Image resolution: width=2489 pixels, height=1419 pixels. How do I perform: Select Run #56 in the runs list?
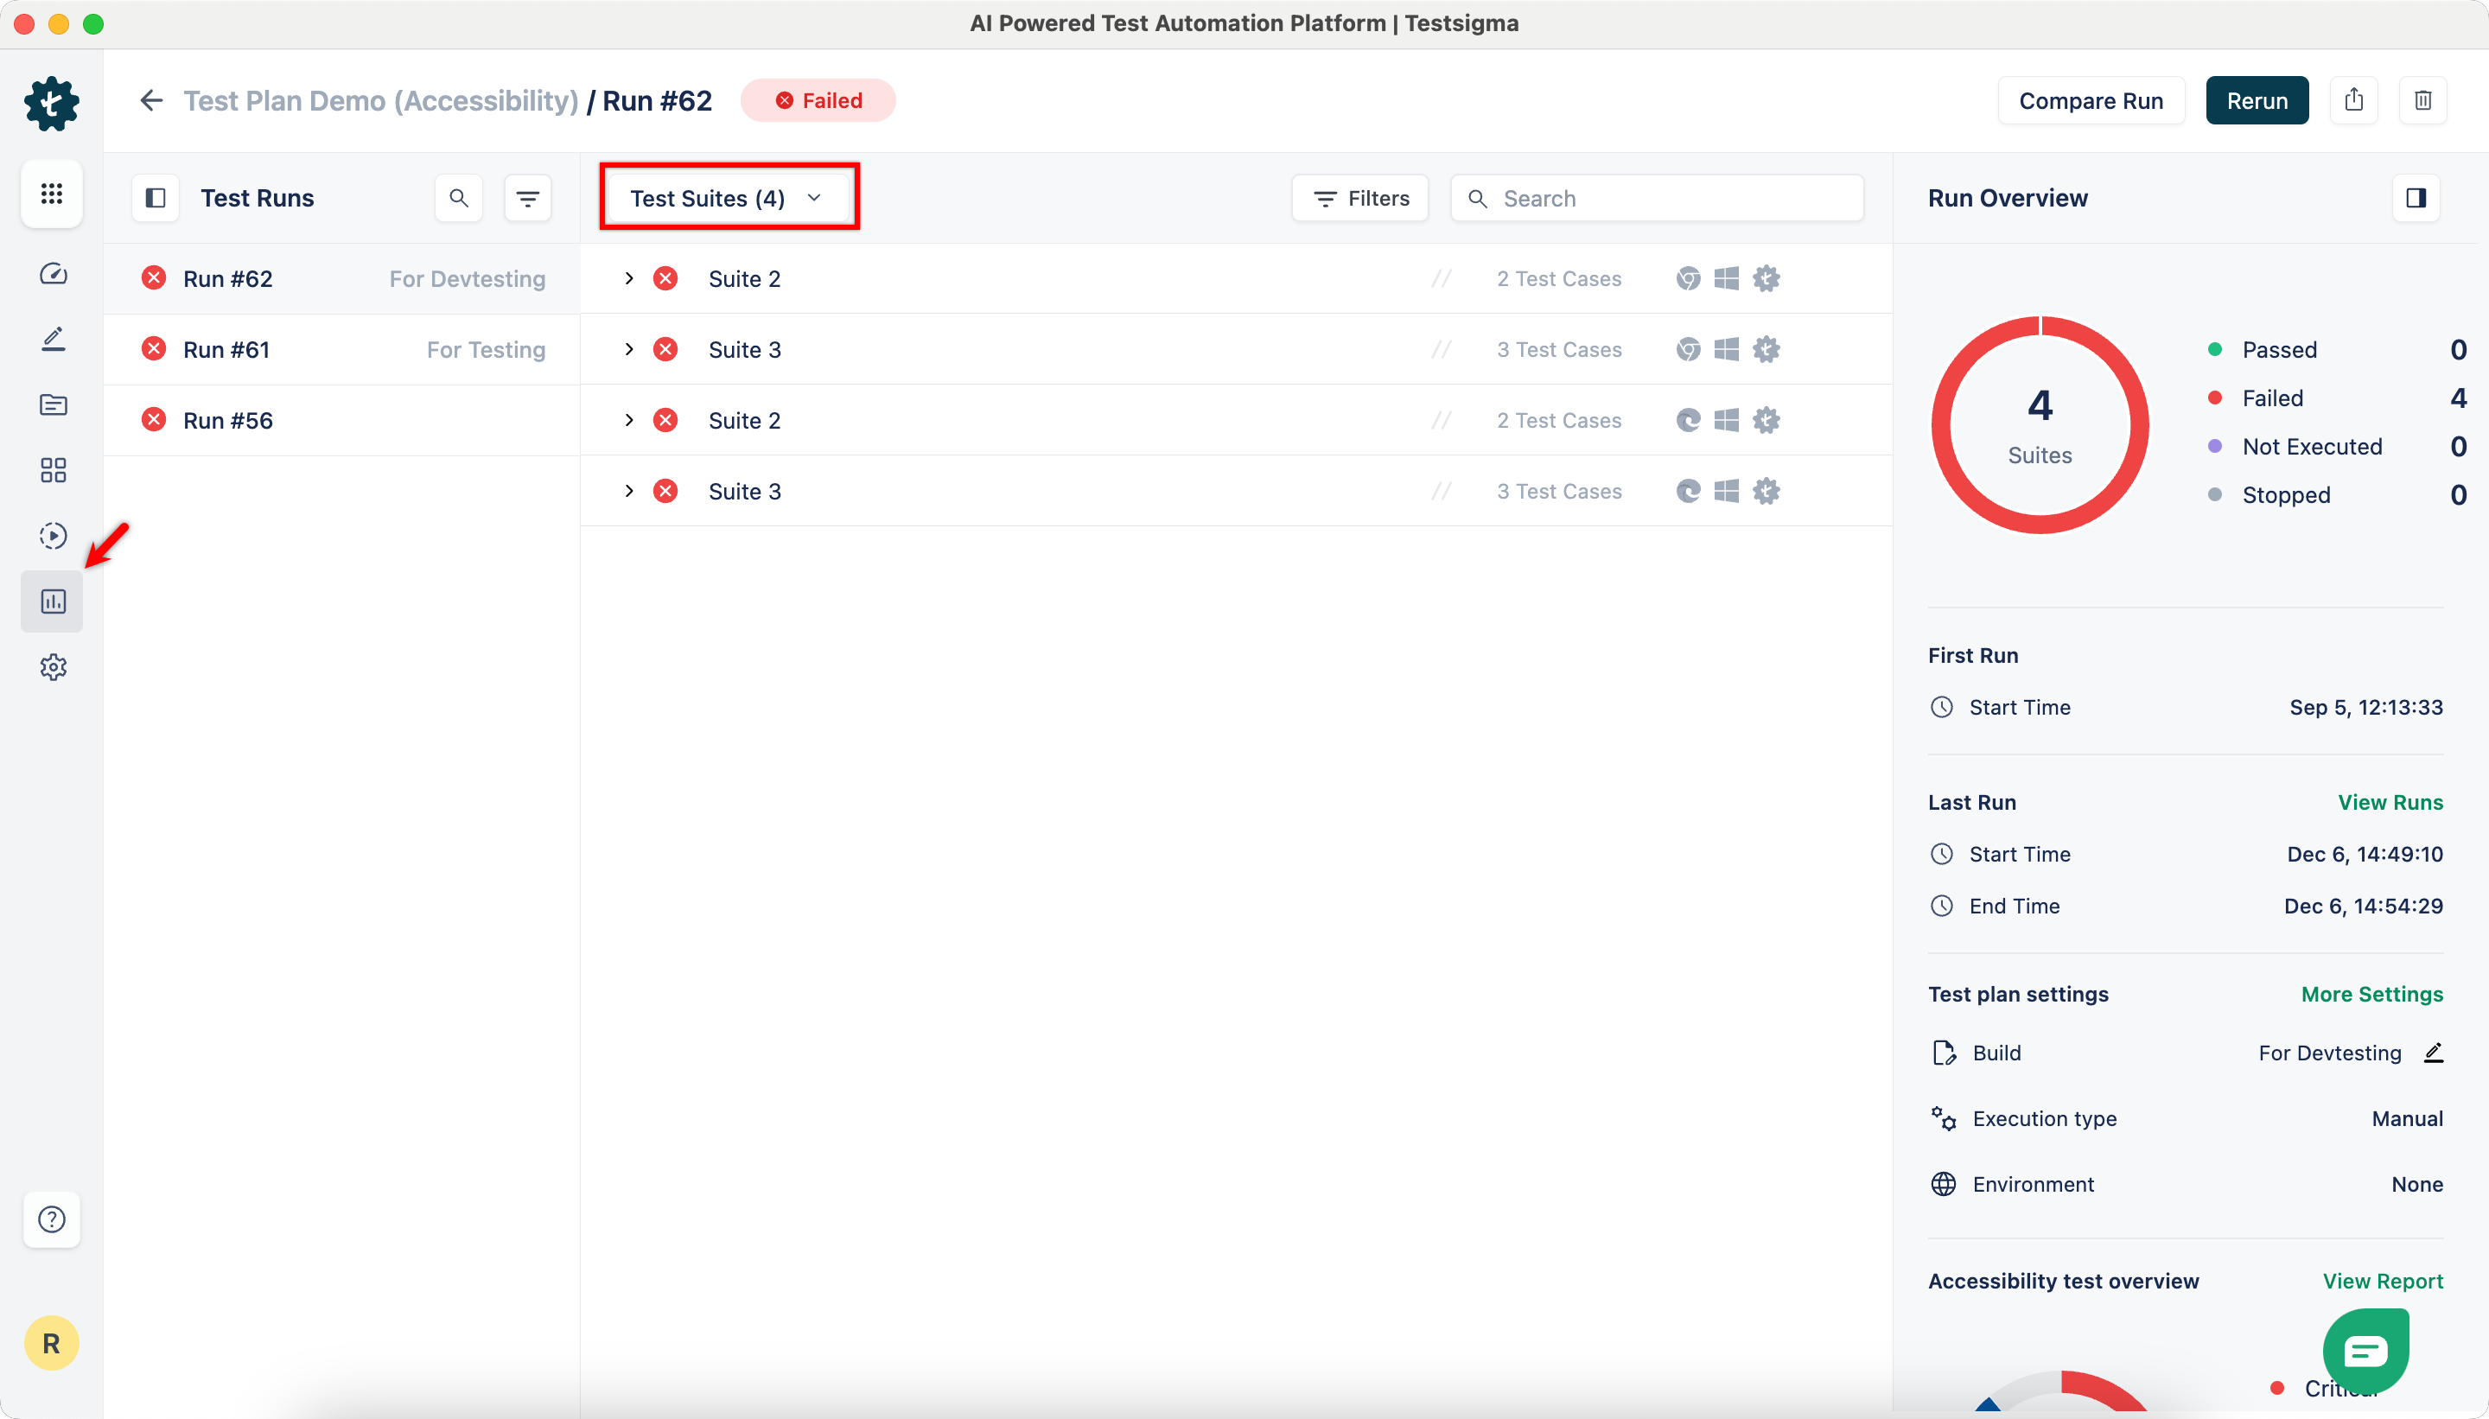click(228, 421)
